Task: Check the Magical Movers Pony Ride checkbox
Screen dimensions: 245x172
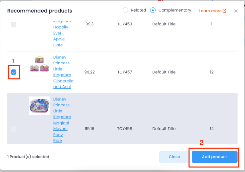Action: (14, 129)
